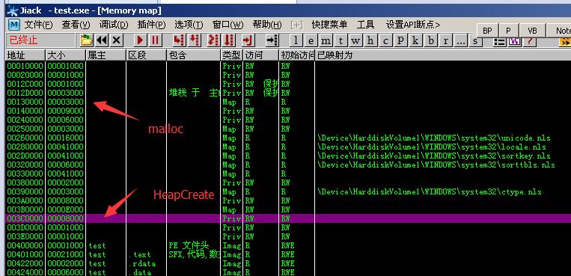Viewport: 571px width, 276px height.
Task: Restart the program with the rewind icon
Action: (x=102, y=40)
